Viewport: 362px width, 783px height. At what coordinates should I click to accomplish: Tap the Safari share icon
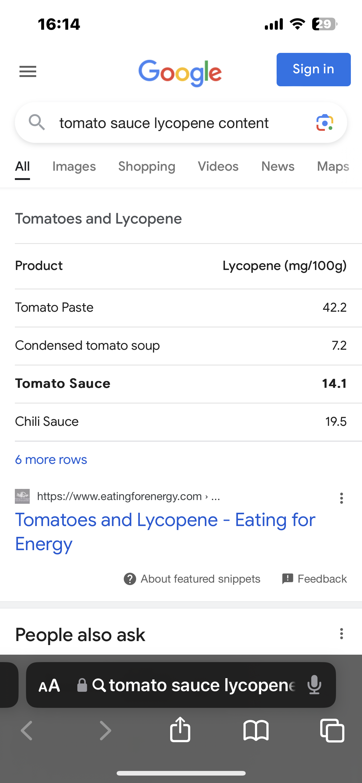pos(180,730)
